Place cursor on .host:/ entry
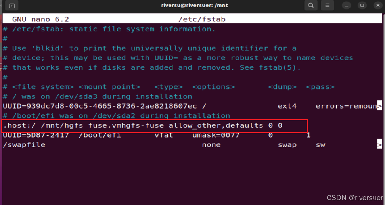Image resolution: width=385 pixels, height=205 pixels. [19, 126]
